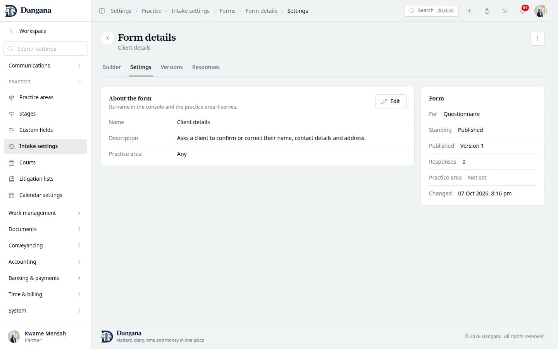This screenshot has width=558, height=349.
Task: Click the back arrow beside Form details
Action: 108,38
